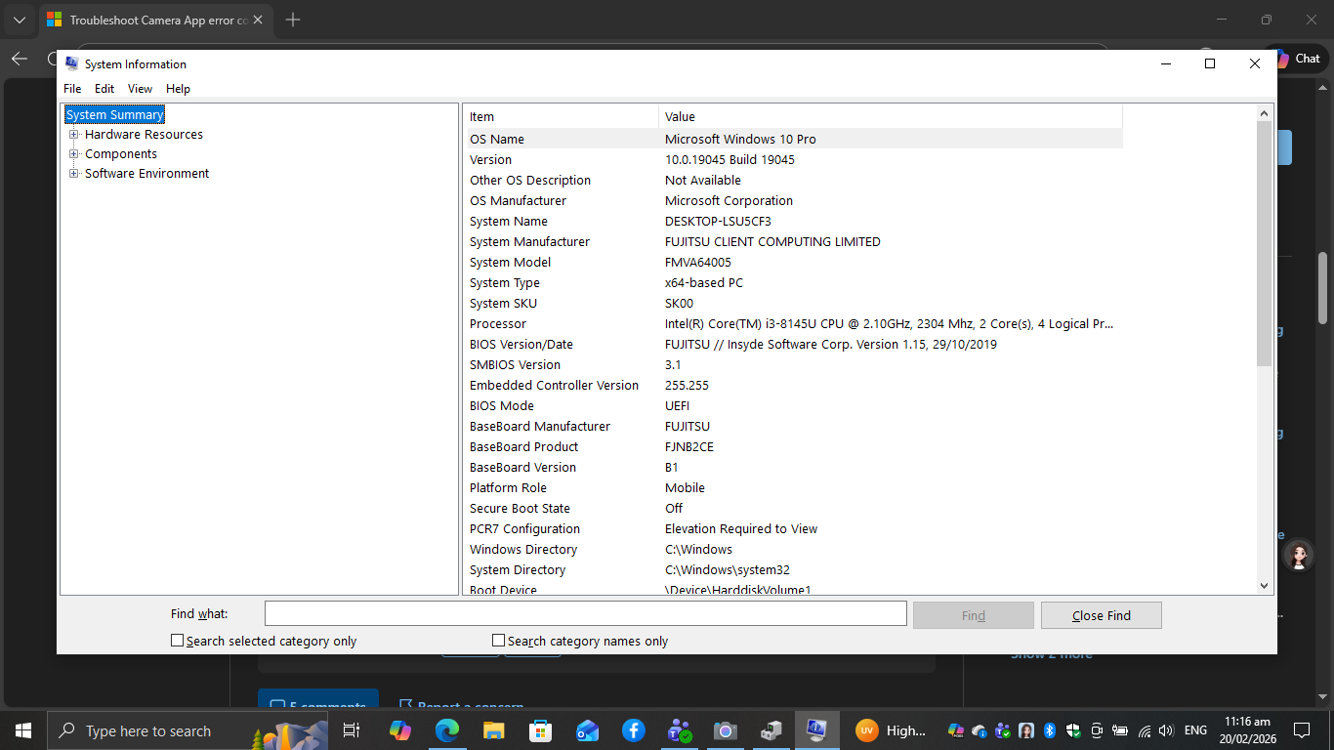Click the details list scroll-down arrow
Viewport: 1334px width, 750px height.
(x=1264, y=586)
